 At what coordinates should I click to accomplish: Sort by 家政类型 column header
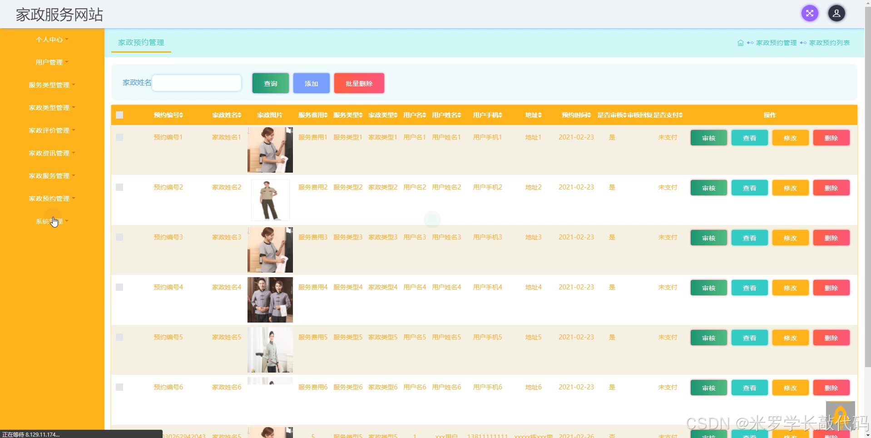(383, 115)
